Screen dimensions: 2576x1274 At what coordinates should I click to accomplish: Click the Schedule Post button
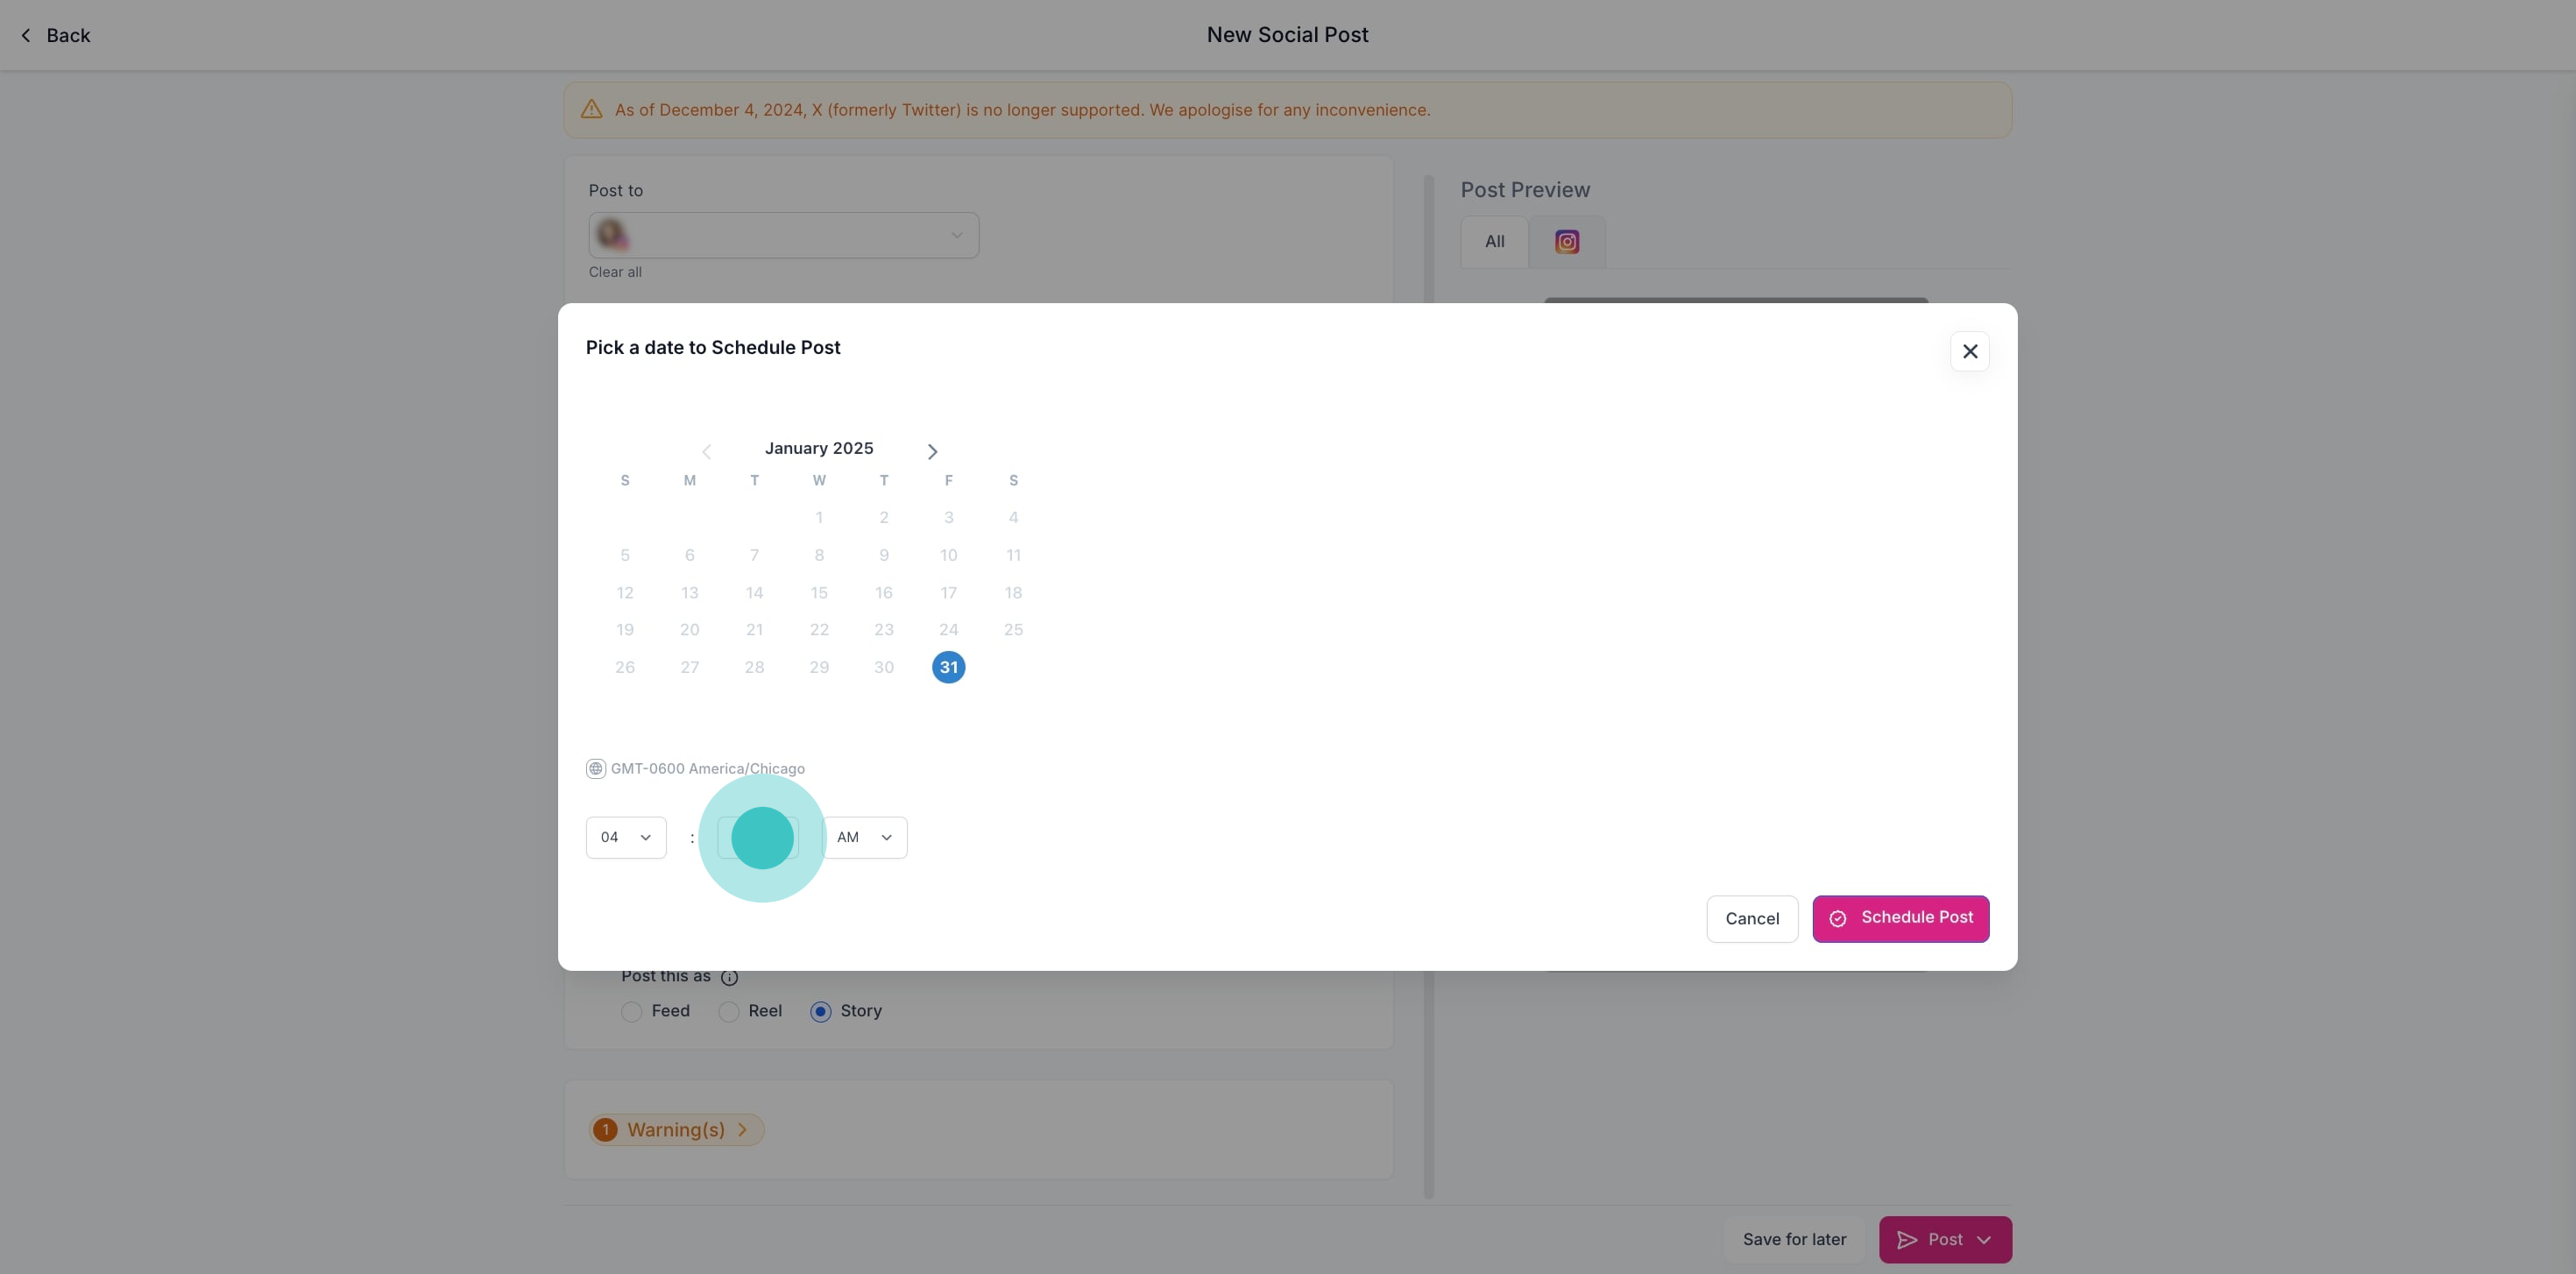pyautogui.click(x=1900, y=918)
